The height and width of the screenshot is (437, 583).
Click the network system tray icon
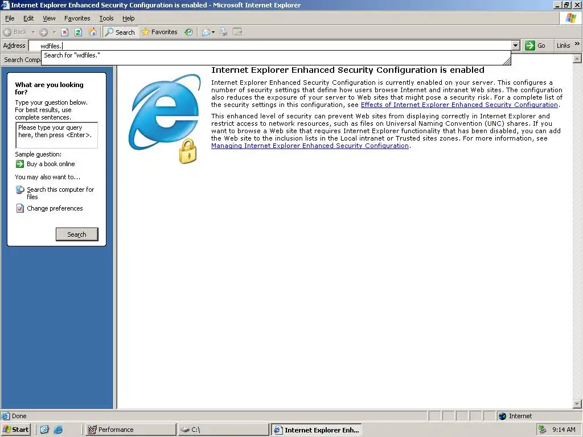(543, 430)
